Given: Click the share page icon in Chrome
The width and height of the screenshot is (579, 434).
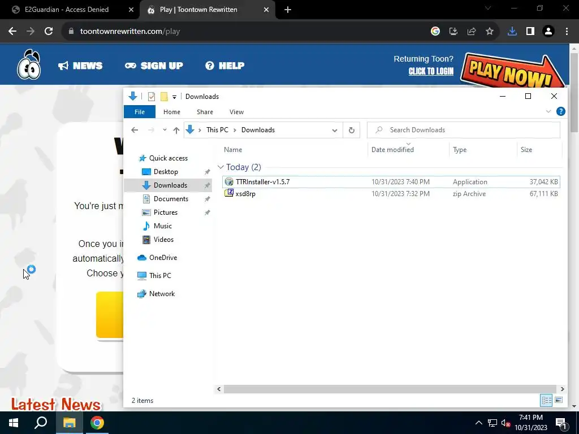Looking at the screenshot, I should (472, 32).
